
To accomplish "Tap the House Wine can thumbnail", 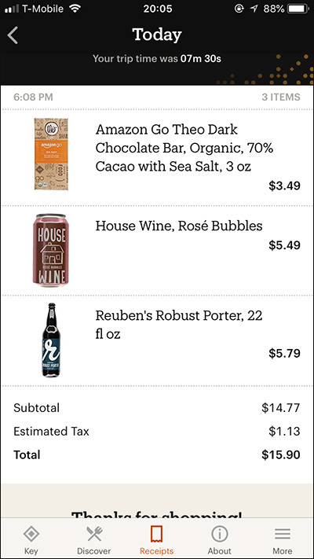I will click(49, 250).
